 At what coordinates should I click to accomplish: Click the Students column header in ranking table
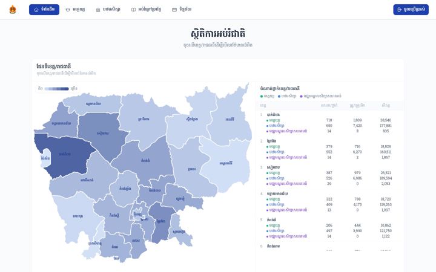tap(386, 105)
